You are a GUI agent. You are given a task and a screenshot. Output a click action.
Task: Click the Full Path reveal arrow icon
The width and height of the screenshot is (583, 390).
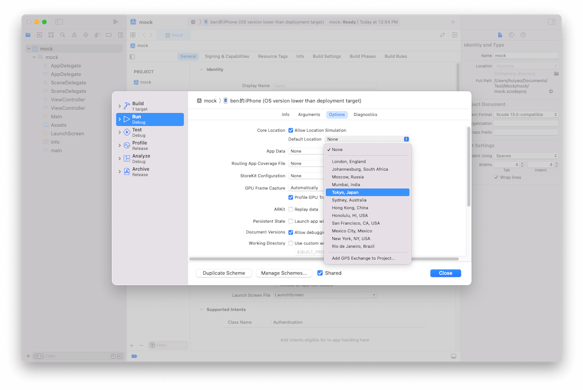551,92
